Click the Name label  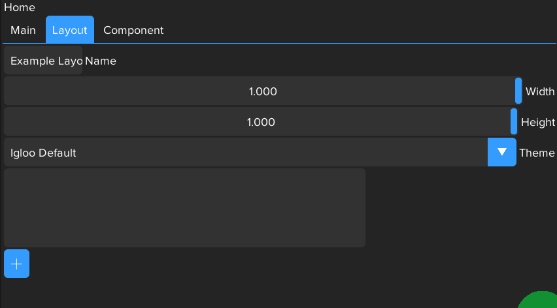point(101,61)
